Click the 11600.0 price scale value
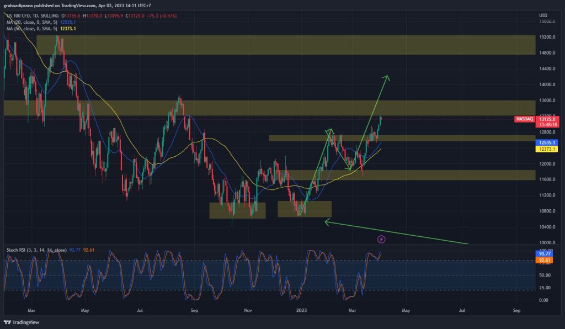The image size is (565, 329). click(x=547, y=179)
